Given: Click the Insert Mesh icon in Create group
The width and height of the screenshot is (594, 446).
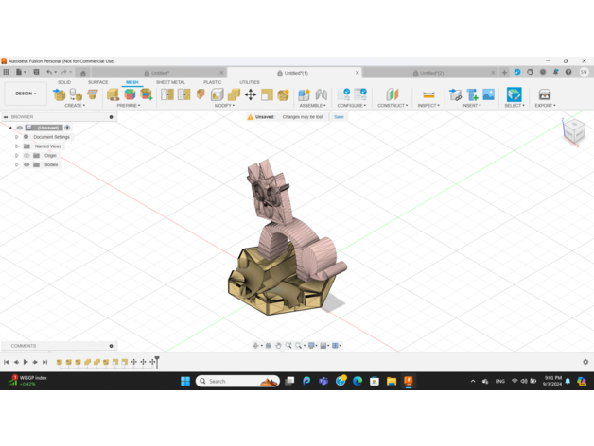Looking at the screenshot, I should (x=60, y=94).
